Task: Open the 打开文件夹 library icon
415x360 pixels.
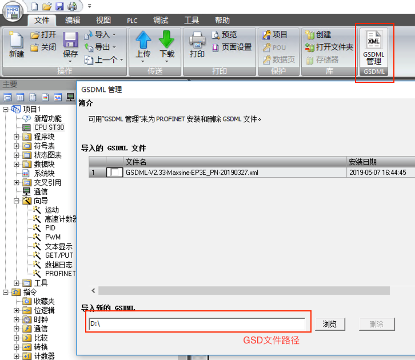Action: (x=311, y=47)
